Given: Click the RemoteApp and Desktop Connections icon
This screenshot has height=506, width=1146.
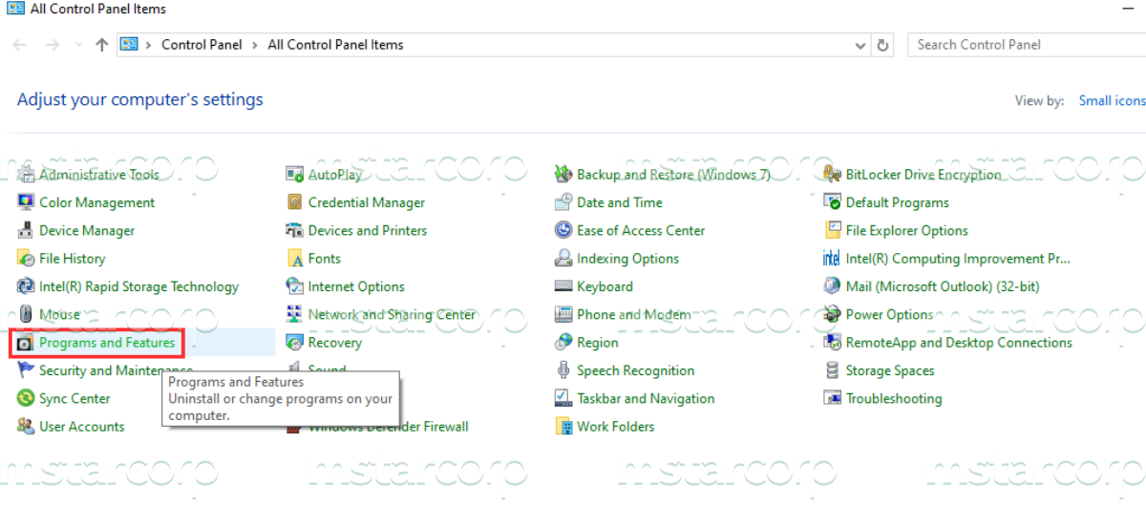Looking at the screenshot, I should tap(832, 343).
